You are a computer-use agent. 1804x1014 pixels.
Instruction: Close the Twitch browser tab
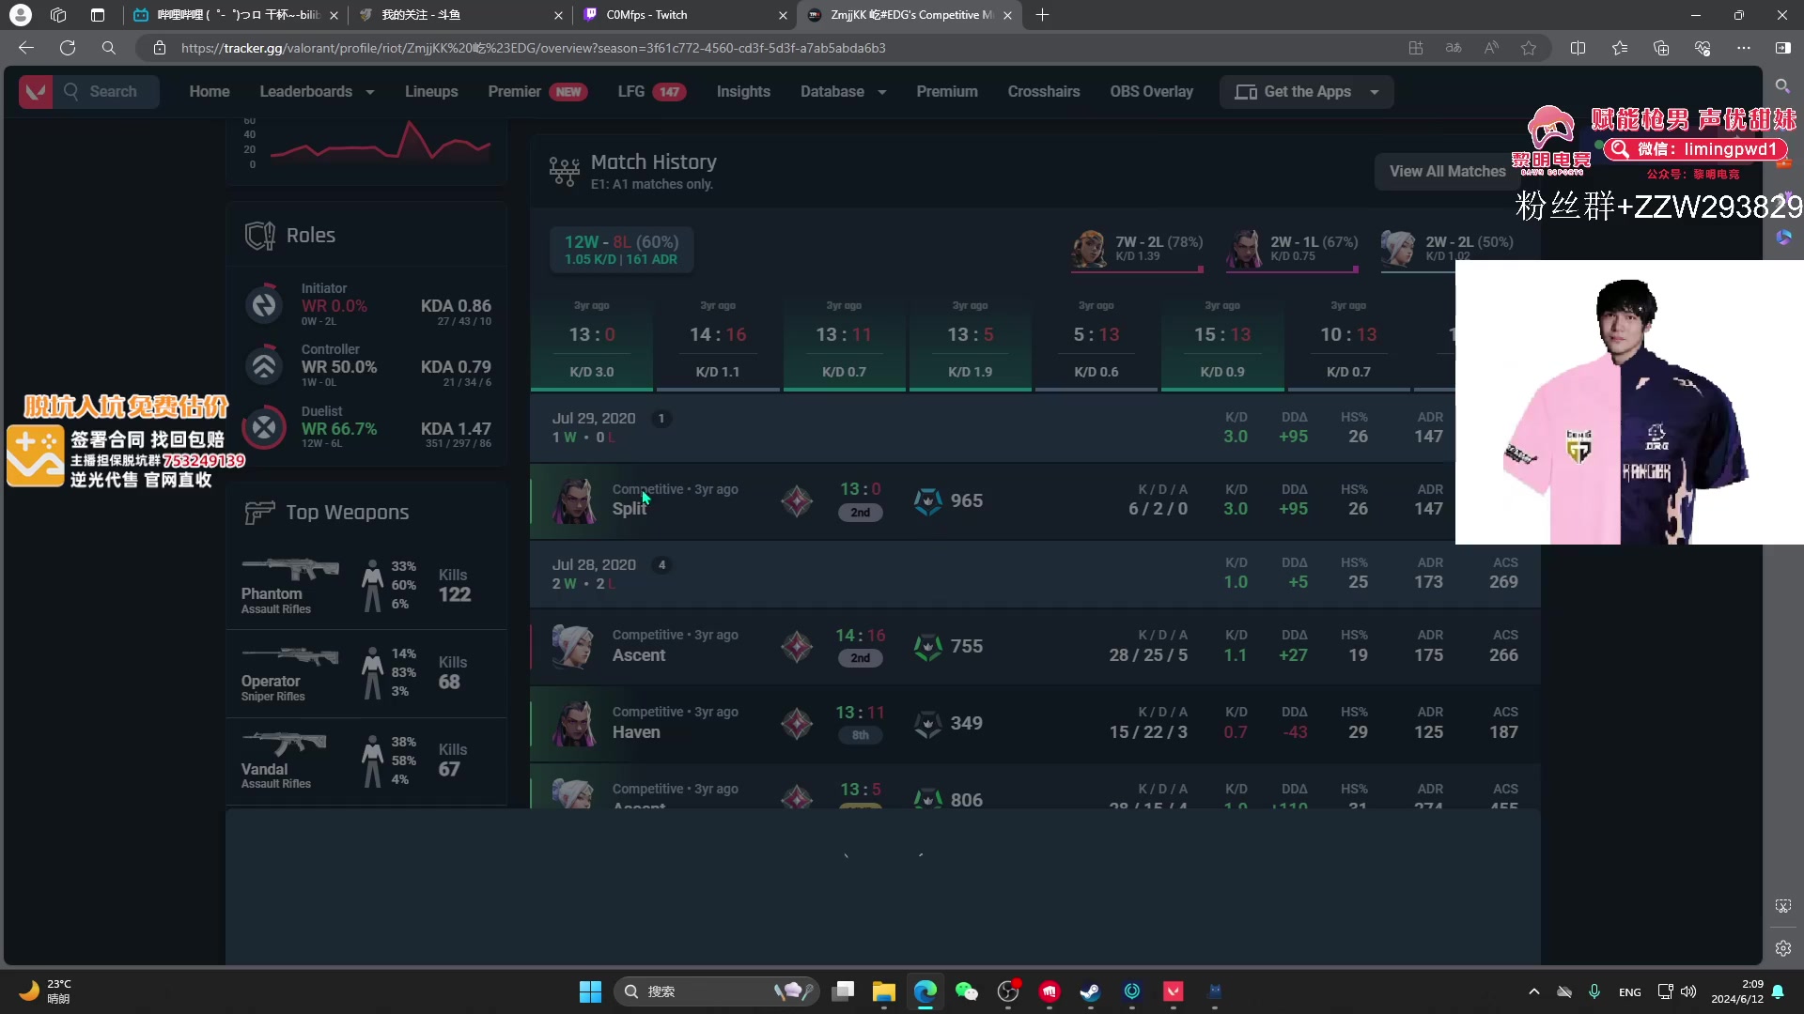pyautogui.click(x=783, y=15)
